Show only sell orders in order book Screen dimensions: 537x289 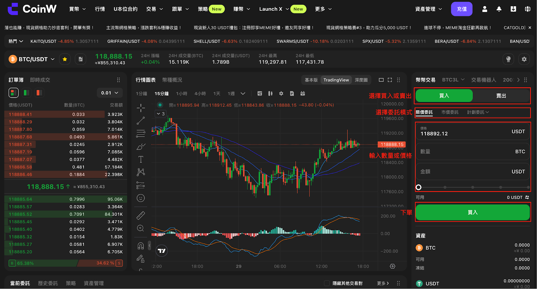[39, 93]
